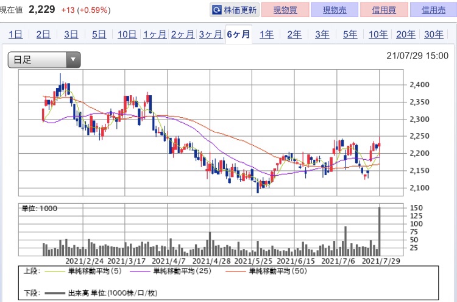The height and width of the screenshot is (302, 457).
Task: Select the active 6ヶ月 period tab
Action: tap(238, 34)
